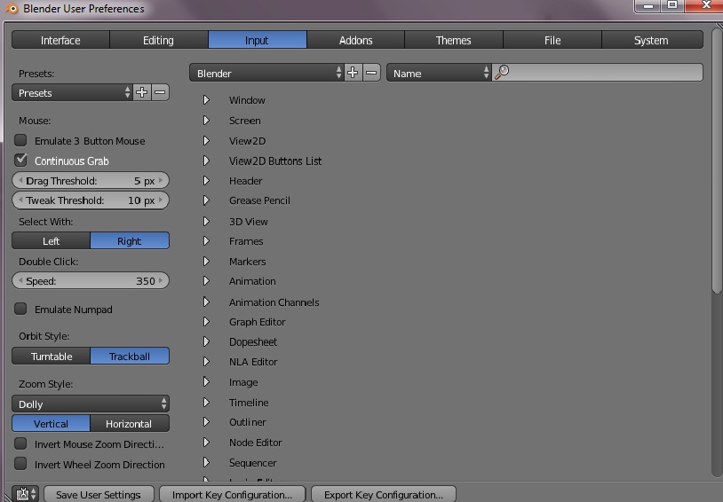Expand the Window keymap section
Screen dimensions: 723x502
click(206, 100)
